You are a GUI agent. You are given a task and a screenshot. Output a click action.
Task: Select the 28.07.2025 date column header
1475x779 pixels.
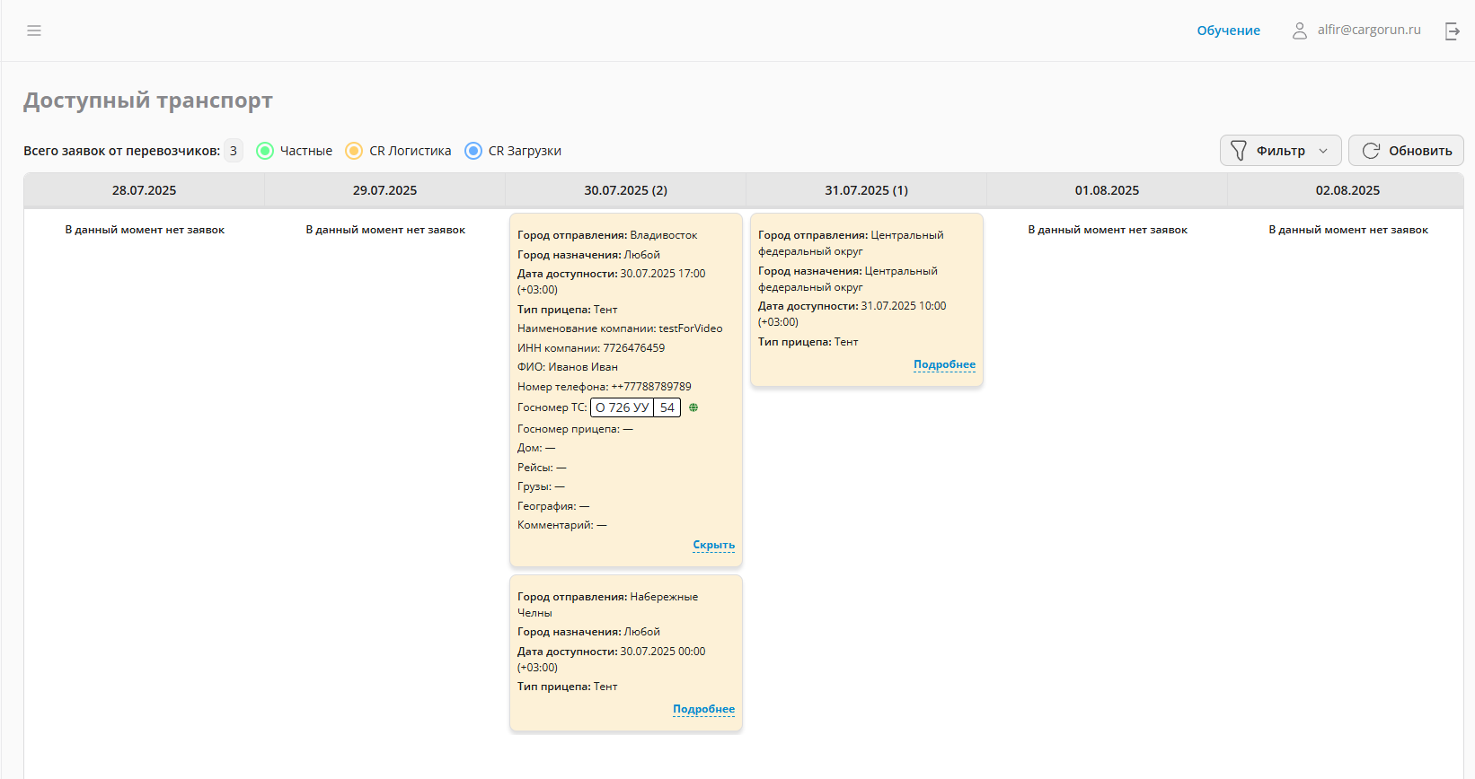pos(144,190)
